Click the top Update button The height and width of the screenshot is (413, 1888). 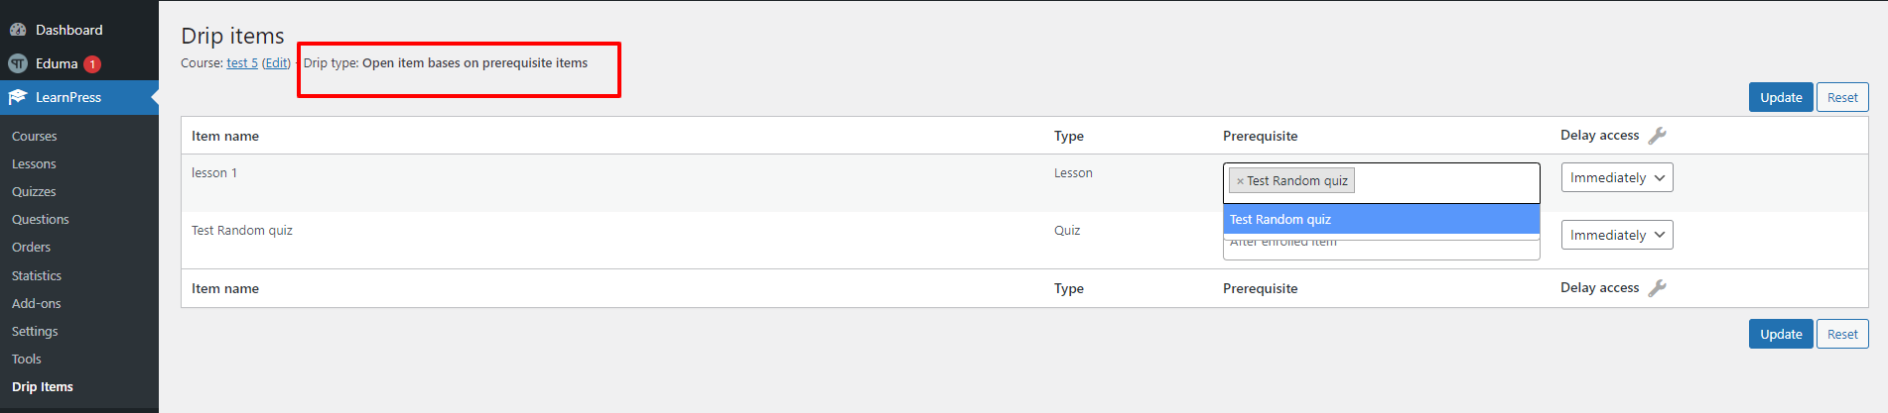[1781, 97]
